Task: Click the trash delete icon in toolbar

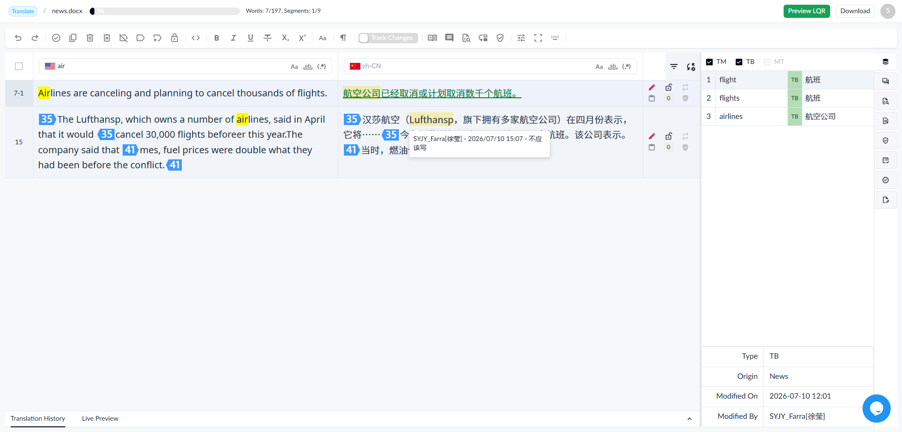Action: (90, 38)
